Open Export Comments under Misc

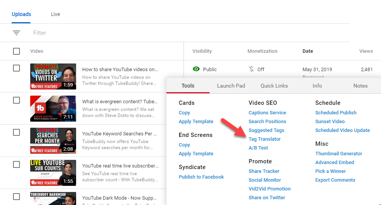click(x=335, y=180)
